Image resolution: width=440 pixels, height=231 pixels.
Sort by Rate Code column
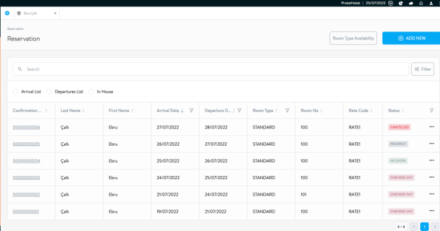pyautogui.click(x=371, y=111)
